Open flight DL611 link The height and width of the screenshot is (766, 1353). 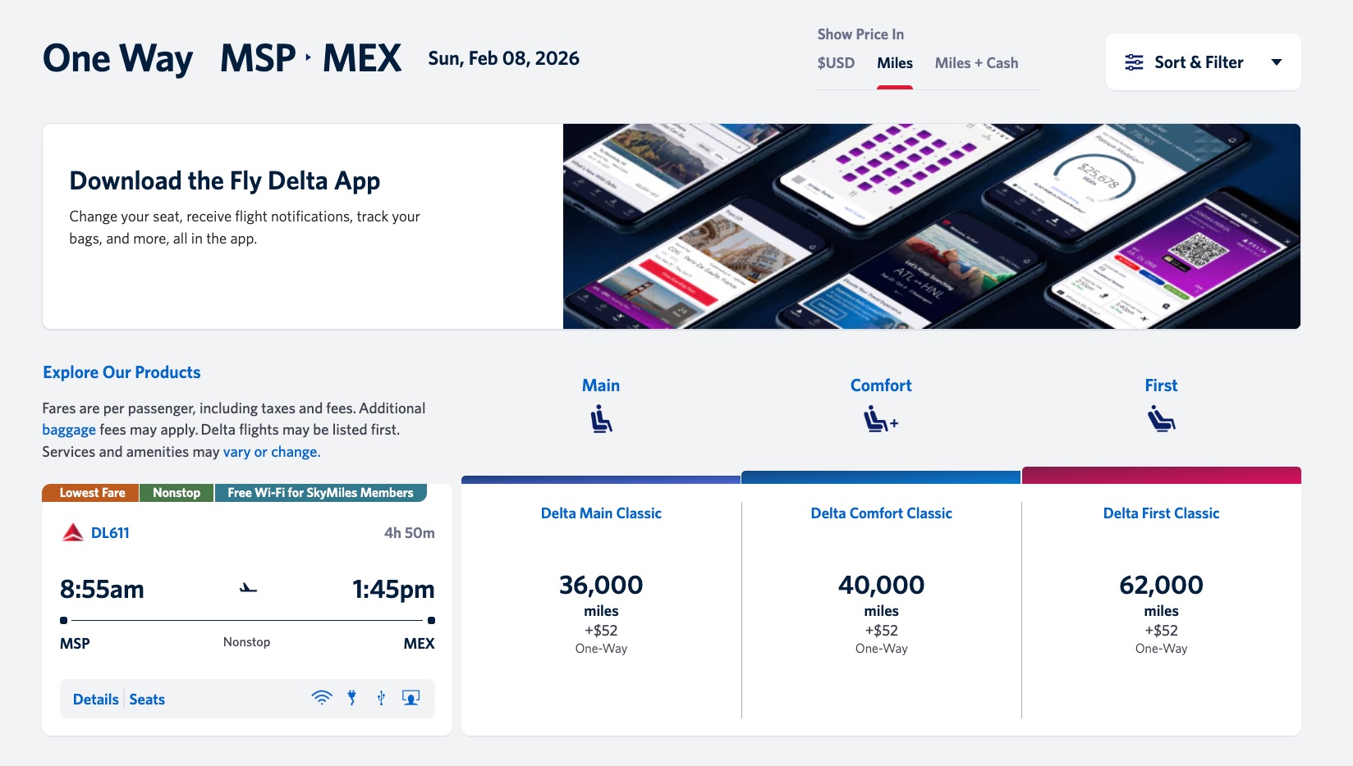(110, 532)
